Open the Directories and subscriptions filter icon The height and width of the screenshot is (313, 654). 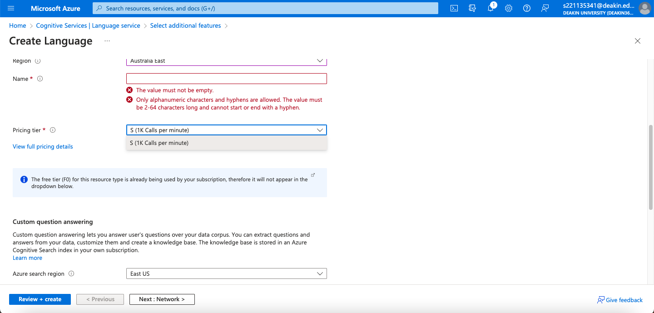(472, 8)
